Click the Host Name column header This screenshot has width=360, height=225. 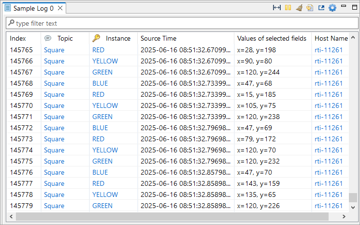pos(331,38)
